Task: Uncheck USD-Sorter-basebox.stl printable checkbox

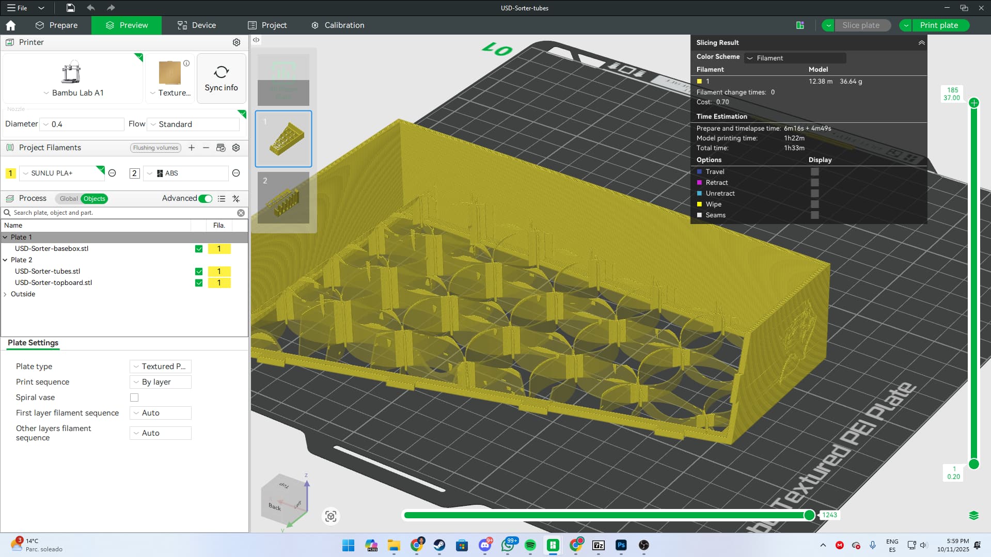Action: pos(199,249)
